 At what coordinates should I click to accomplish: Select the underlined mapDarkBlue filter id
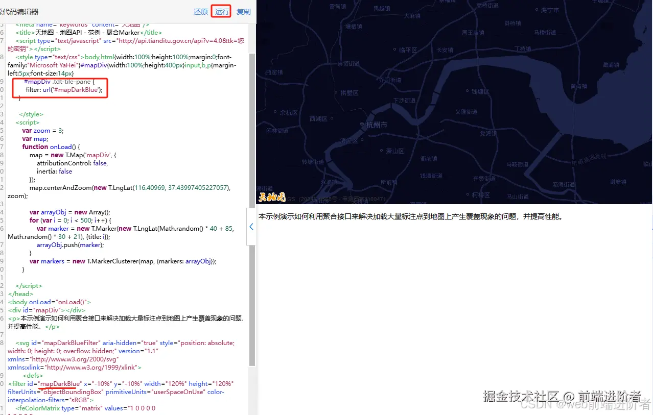coord(59,383)
